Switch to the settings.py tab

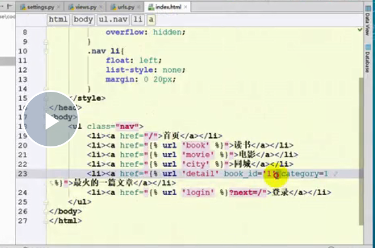(x=40, y=7)
